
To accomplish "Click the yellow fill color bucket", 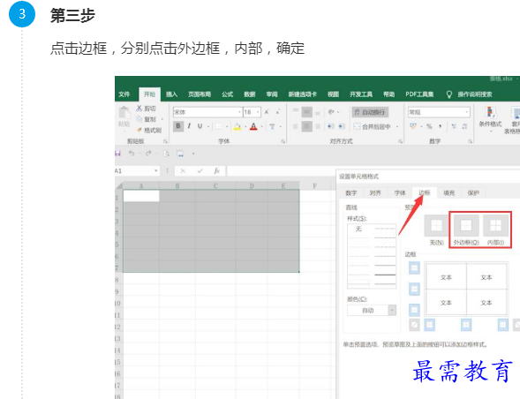I will [x=237, y=126].
